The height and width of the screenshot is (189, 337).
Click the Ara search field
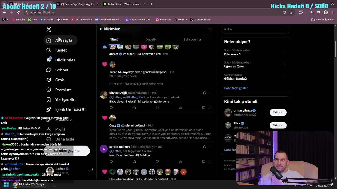(x=255, y=29)
